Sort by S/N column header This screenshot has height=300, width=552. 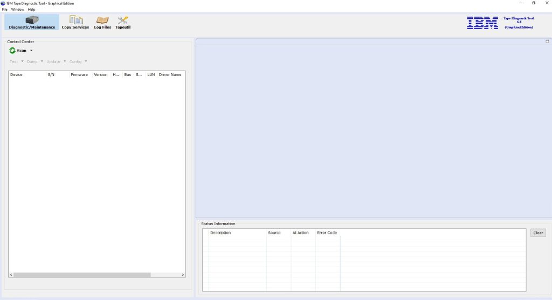[57, 74]
